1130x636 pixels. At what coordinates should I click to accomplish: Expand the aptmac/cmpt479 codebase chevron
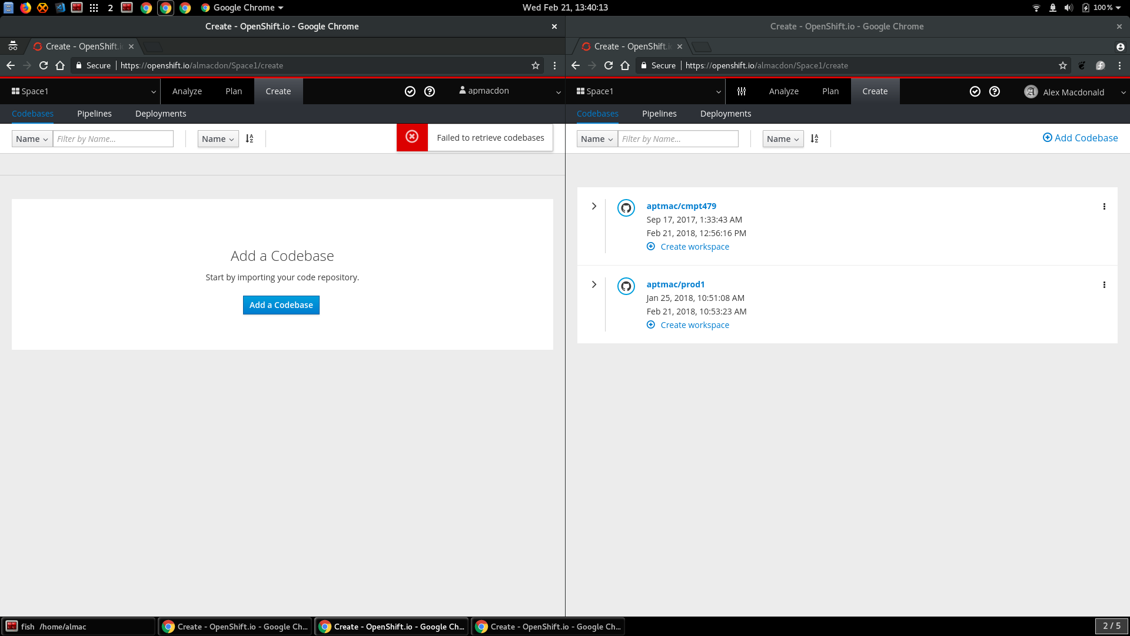click(594, 207)
